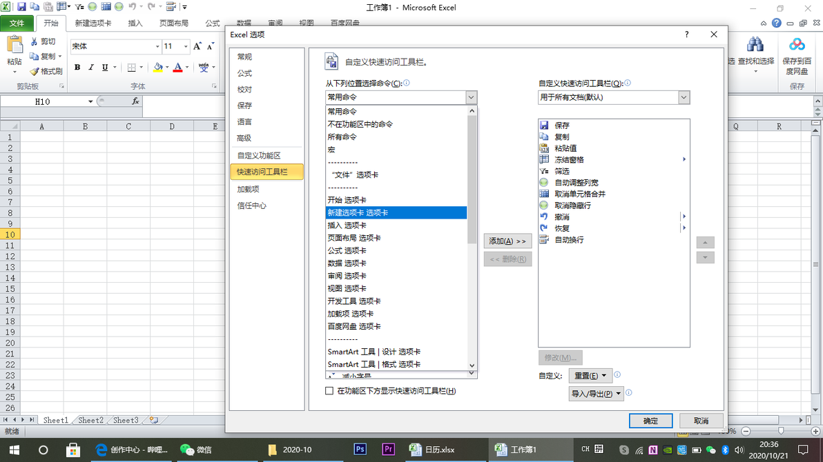823x462 pixels.
Task: Click the Decrease Font Size icon
Action: pyautogui.click(x=211, y=46)
